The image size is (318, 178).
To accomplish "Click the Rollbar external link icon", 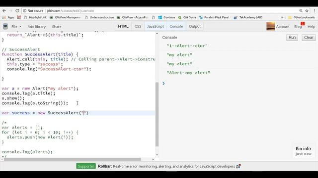I will 238,166.
